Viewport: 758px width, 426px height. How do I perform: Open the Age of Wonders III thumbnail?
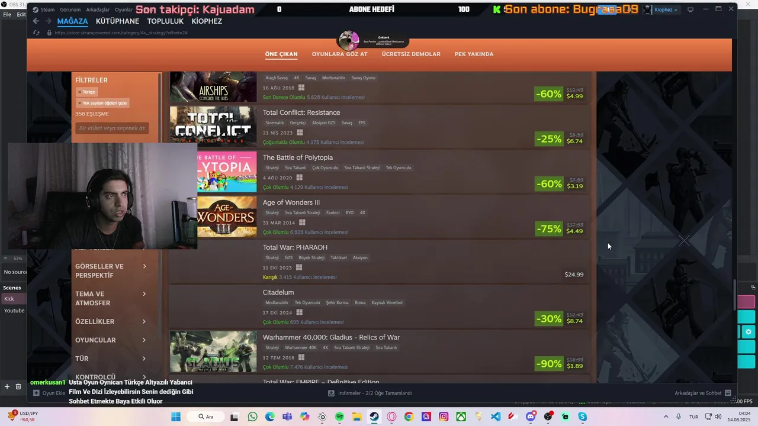click(x=227, y=217)
